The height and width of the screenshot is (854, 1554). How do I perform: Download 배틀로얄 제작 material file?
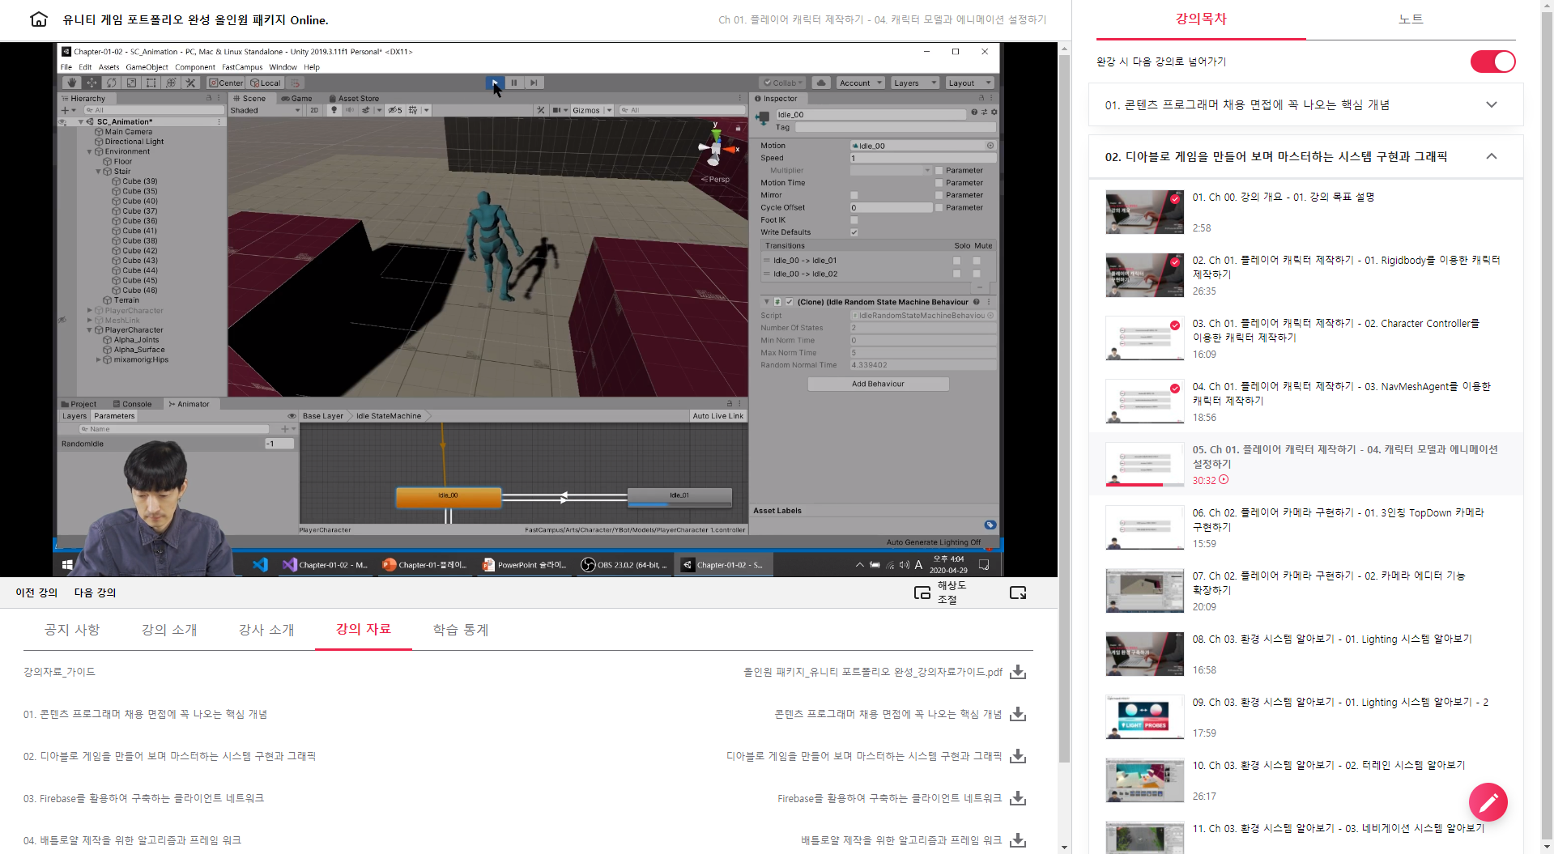pyautogui.click(x=1018, y=840)
